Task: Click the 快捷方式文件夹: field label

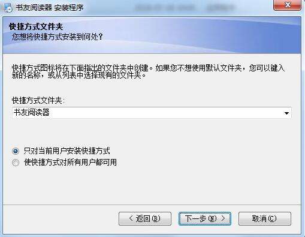Action: click(x=38, y=100)
